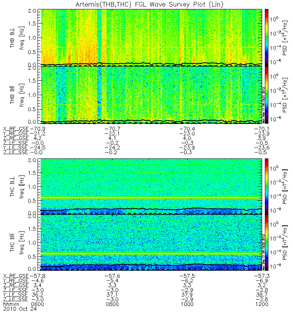Click the Y_RE_GSE value '-21.2'
The image size is (293, 313).
(38, 133)
